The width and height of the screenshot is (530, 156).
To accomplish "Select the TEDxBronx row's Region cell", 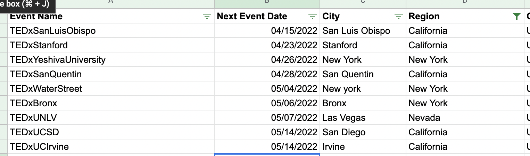I will [x=465, y=103].
